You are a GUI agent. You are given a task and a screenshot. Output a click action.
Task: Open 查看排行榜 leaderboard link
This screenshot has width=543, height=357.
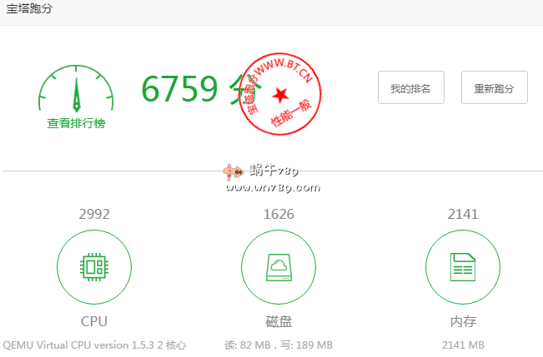point(76,123)
